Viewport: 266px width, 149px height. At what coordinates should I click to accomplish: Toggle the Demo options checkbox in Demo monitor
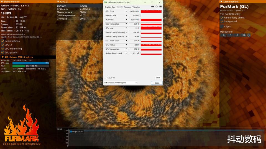2,41
